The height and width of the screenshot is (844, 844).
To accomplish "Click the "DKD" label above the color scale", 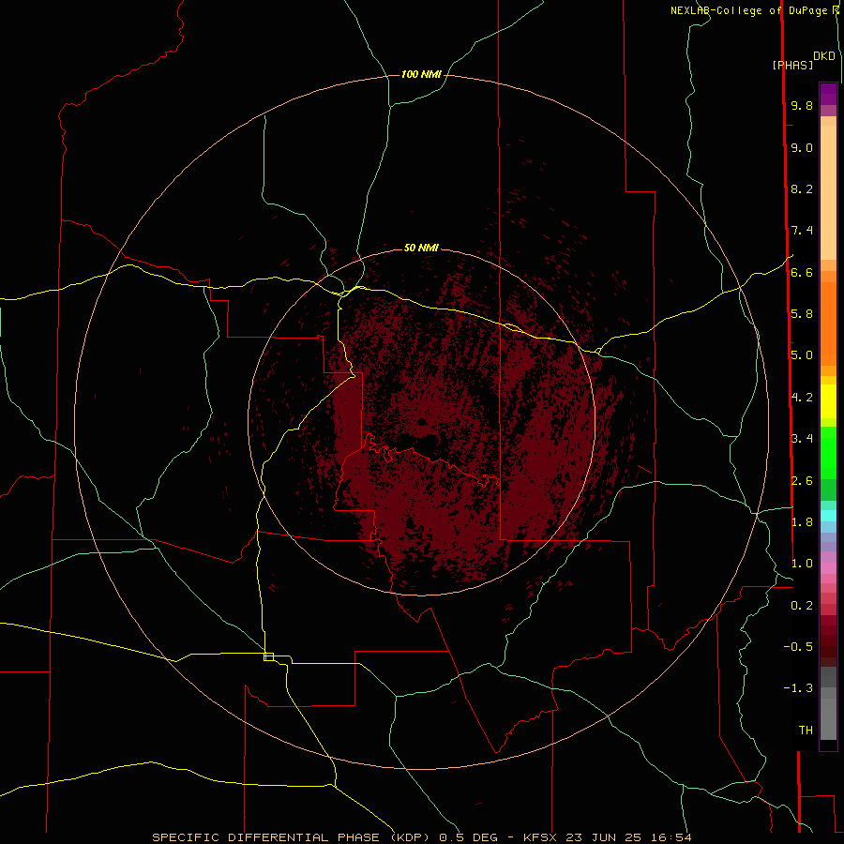I will coord(824,56).
